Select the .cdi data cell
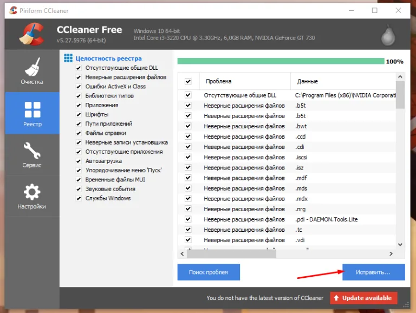 [300, 147]
